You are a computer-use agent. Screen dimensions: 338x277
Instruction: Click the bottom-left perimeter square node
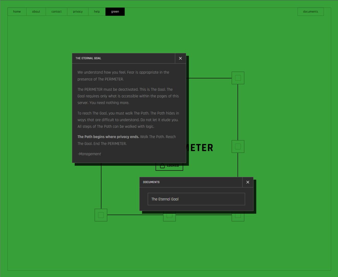click(x=101, y=215)
